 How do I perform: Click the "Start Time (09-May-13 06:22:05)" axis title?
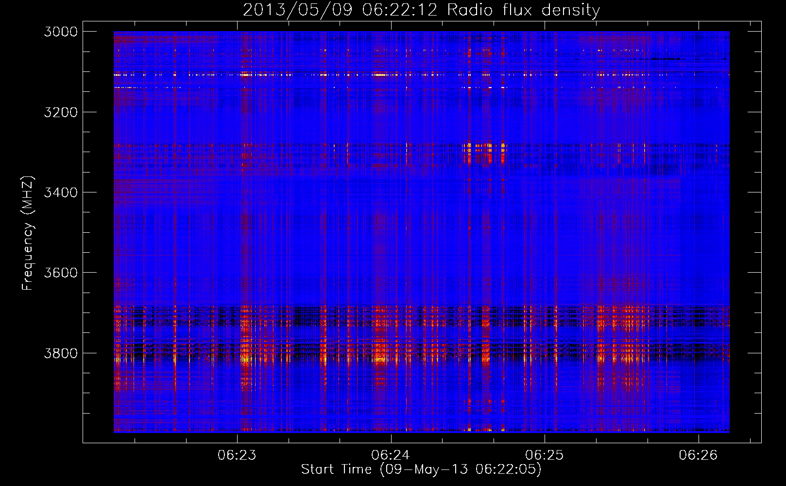421,469
